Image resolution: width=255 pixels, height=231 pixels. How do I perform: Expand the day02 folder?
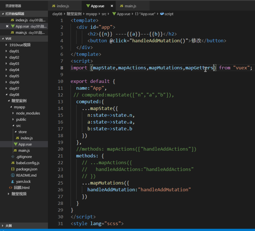[24, 57]
